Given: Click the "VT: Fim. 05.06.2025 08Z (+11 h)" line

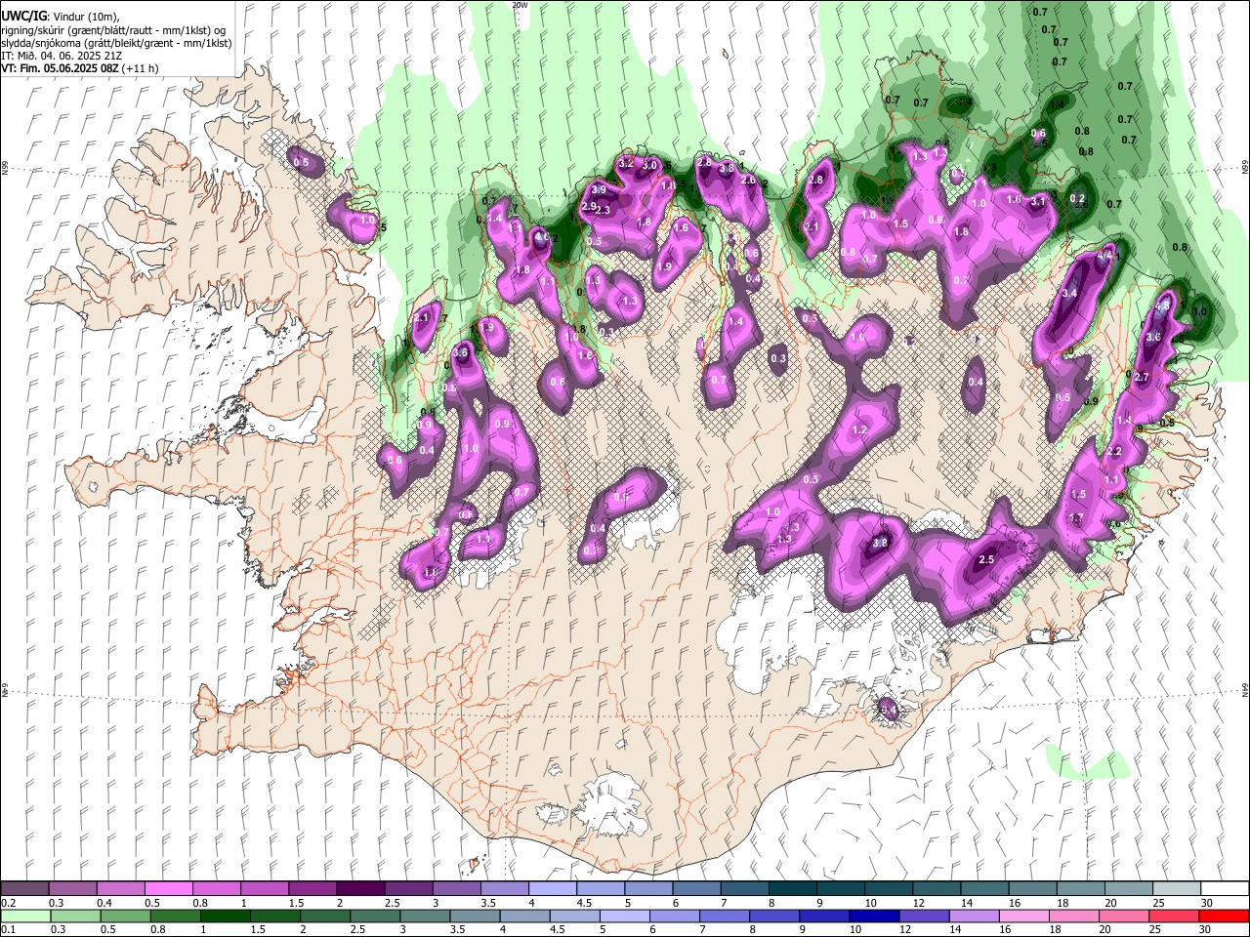Looking at the screenshot, I should click(79, 68).
